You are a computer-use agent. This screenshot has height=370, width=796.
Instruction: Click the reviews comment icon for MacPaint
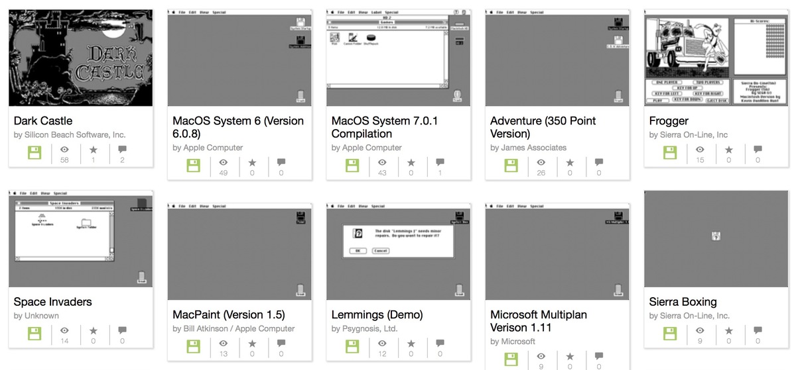[x=281, y=344]
